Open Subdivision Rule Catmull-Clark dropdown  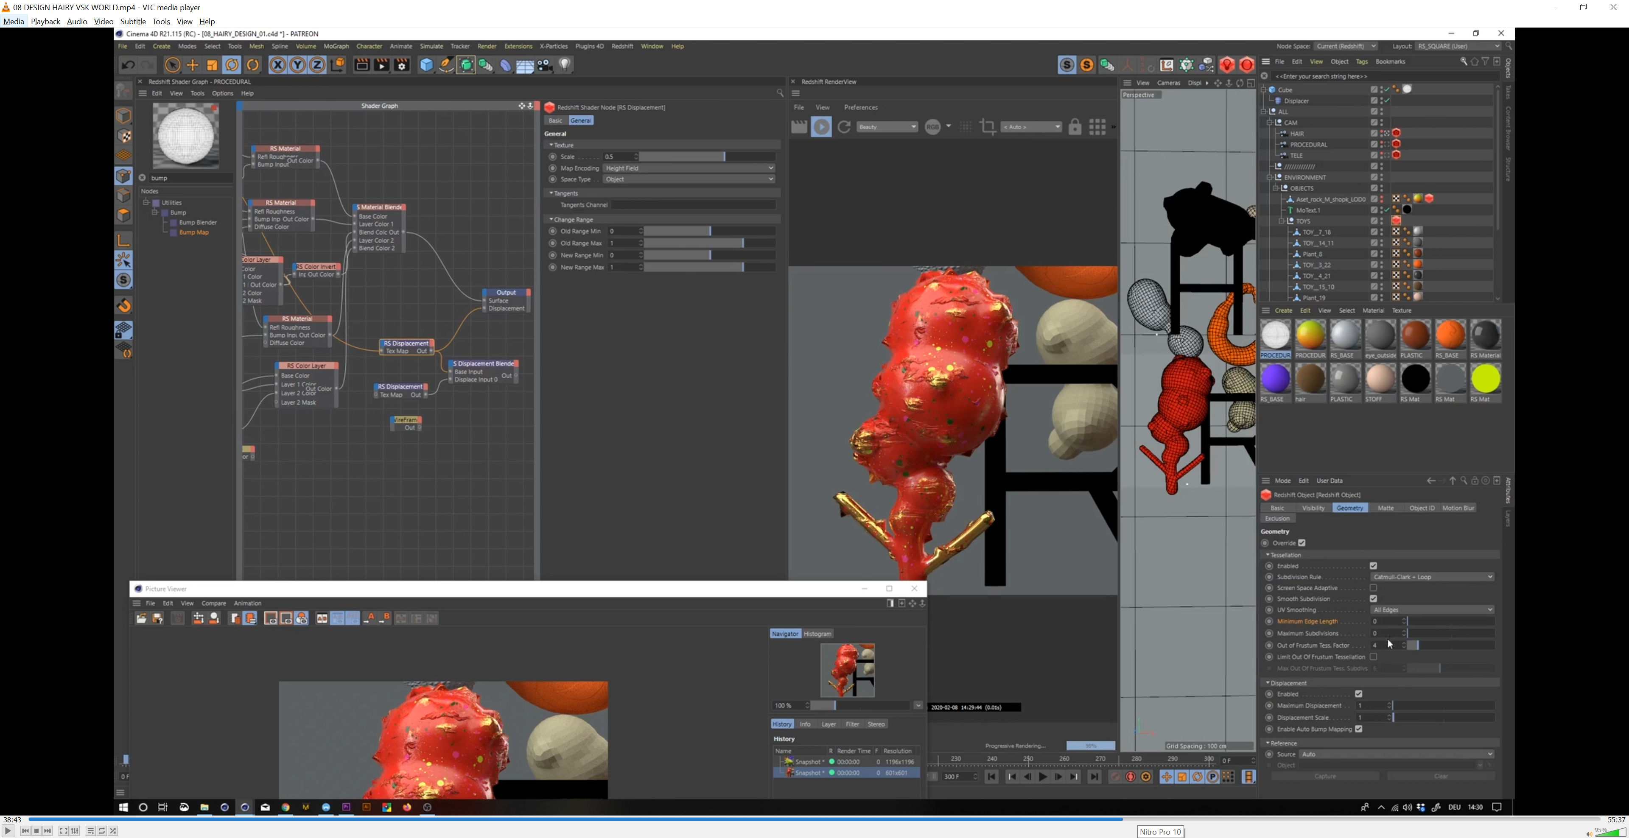coord(1432,577)
